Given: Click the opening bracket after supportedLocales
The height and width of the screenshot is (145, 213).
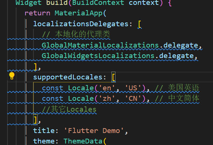Looking at the screenshot, I should click(113, 77).
